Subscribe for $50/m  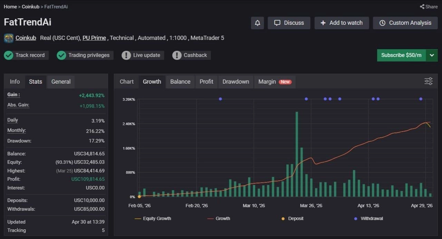point(401,55)
